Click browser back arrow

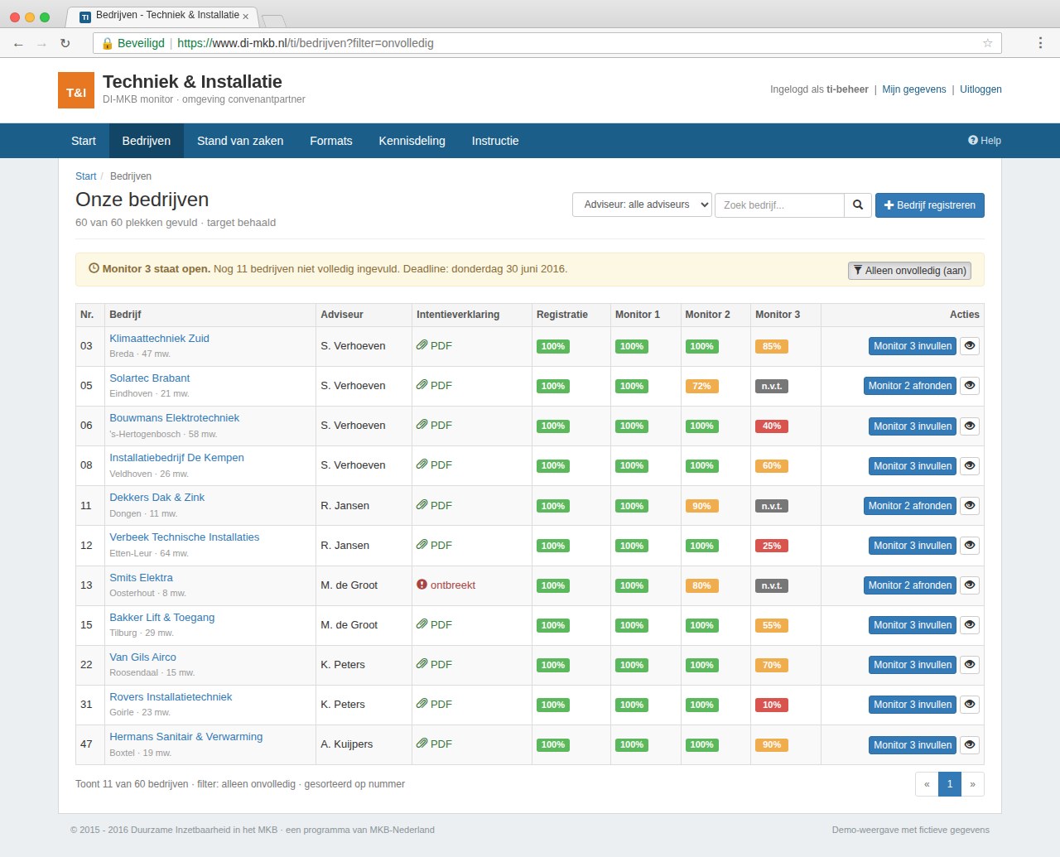pos(18,43)
